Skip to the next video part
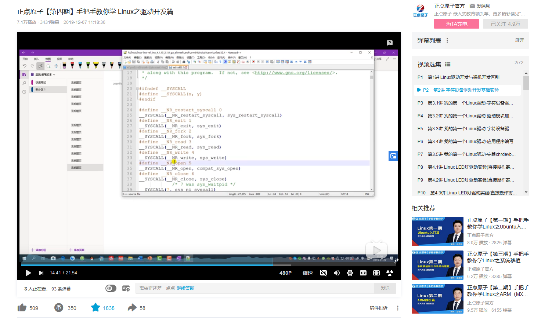Image resolution: width=534 pixels, height=318 pixels. (41, 273)
